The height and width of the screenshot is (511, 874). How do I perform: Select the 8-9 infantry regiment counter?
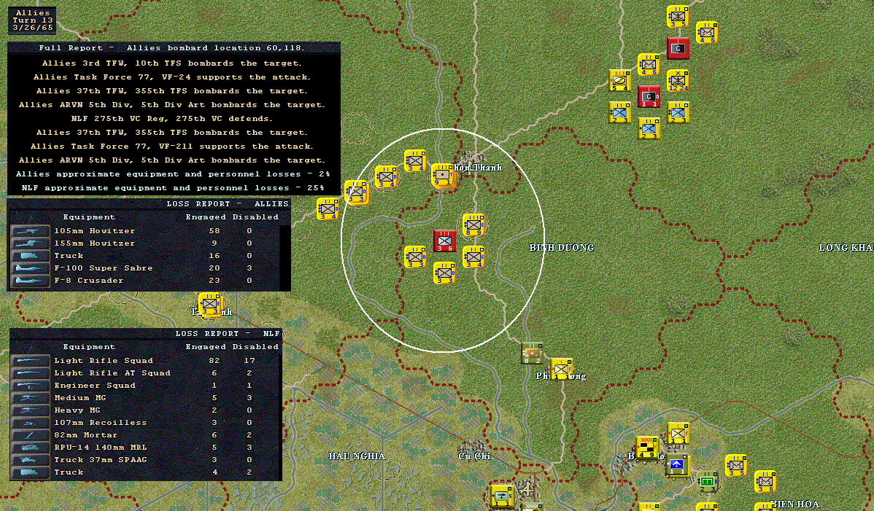473,225
